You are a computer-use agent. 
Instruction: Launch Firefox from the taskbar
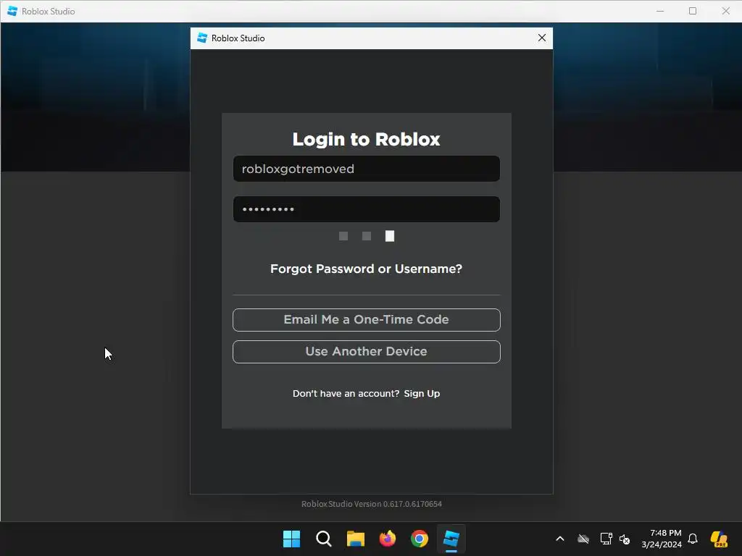click(x=388, y=539)
